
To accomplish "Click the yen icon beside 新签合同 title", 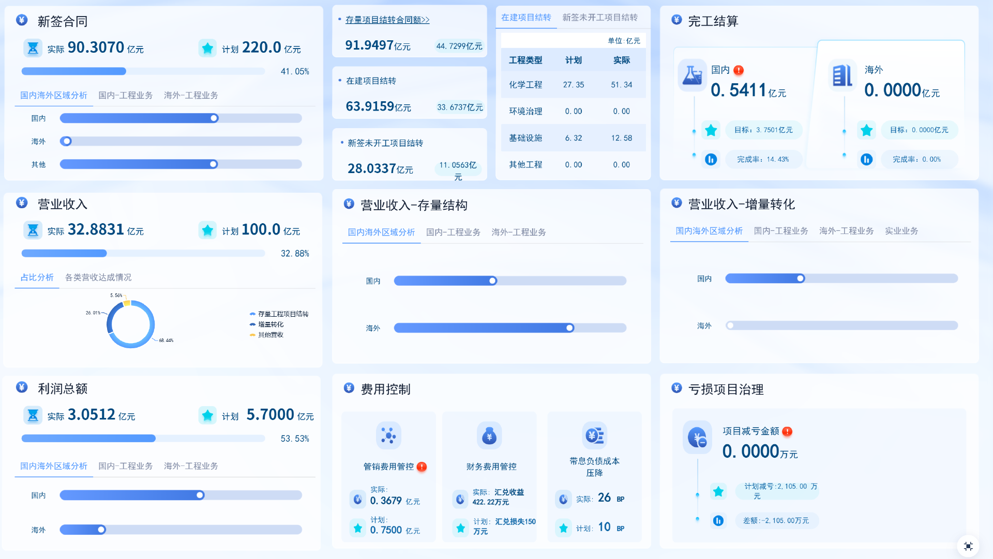I will tap(22, 20).
